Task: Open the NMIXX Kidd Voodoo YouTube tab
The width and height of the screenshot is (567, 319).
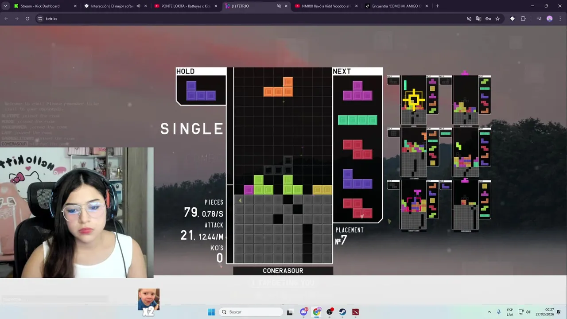Action: (326, 6)
